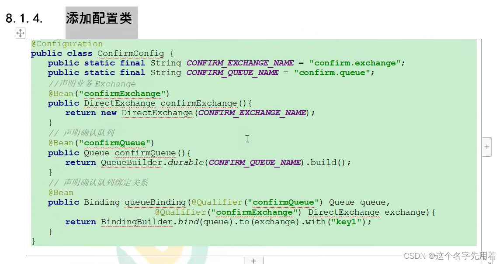Click the routing key string "key1"

coord(346,222)
